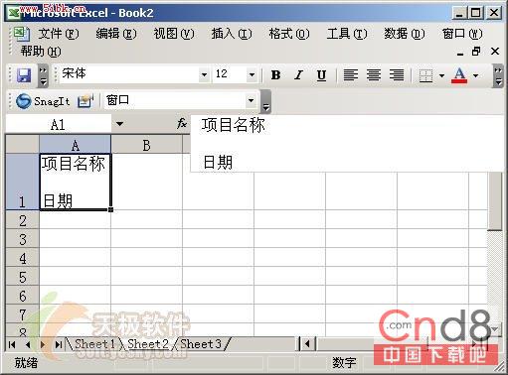This screenshot has width=508, height=375.
Task: Toggle Underline formatting
Action: (x=321, y=75)
